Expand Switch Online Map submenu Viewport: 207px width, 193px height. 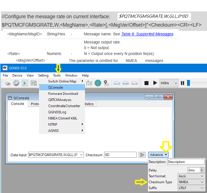(x=62, y=81)
